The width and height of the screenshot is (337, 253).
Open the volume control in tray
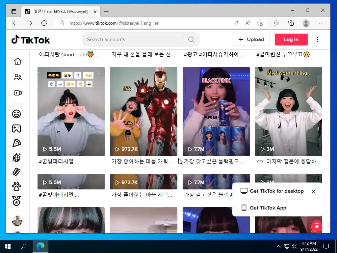(x=294, y=246)
